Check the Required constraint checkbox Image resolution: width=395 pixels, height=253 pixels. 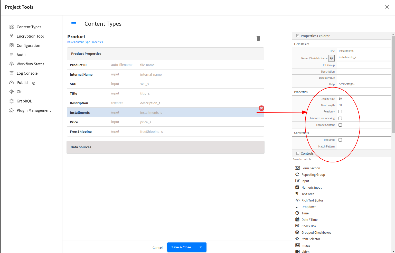point(340,140)
